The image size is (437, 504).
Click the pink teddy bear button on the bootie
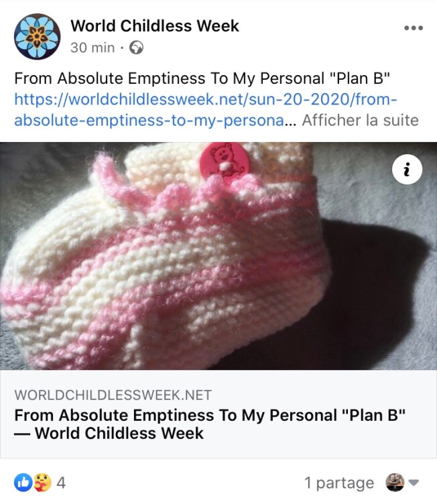pyautogui.click(x=224, y=159)
